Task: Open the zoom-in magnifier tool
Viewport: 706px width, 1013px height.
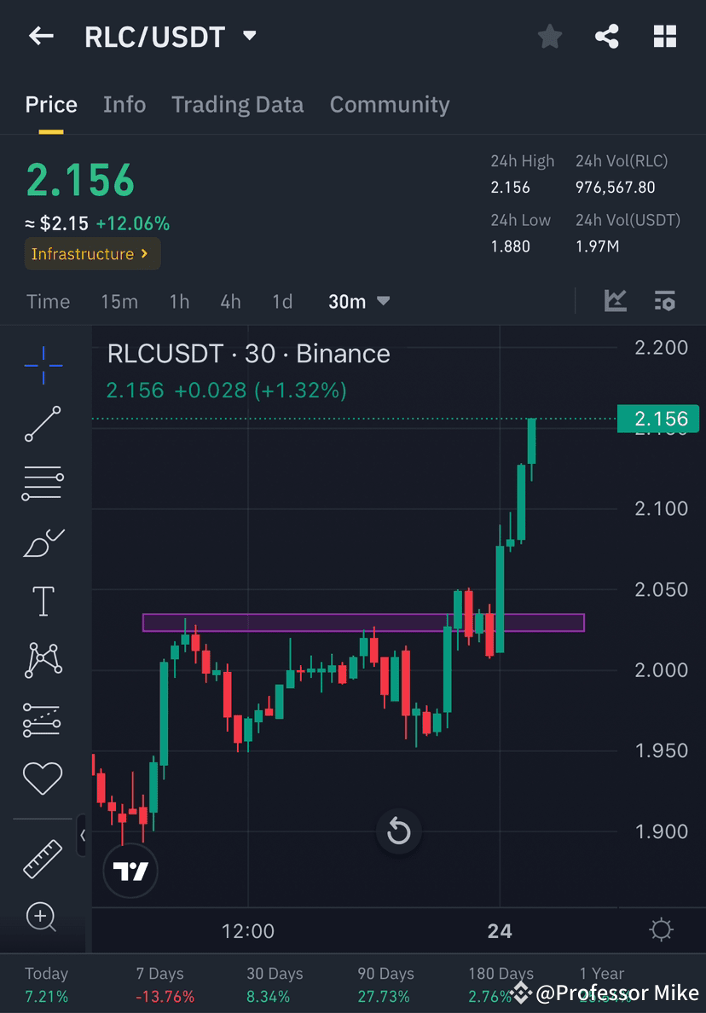Action: [x=43, y=917]
